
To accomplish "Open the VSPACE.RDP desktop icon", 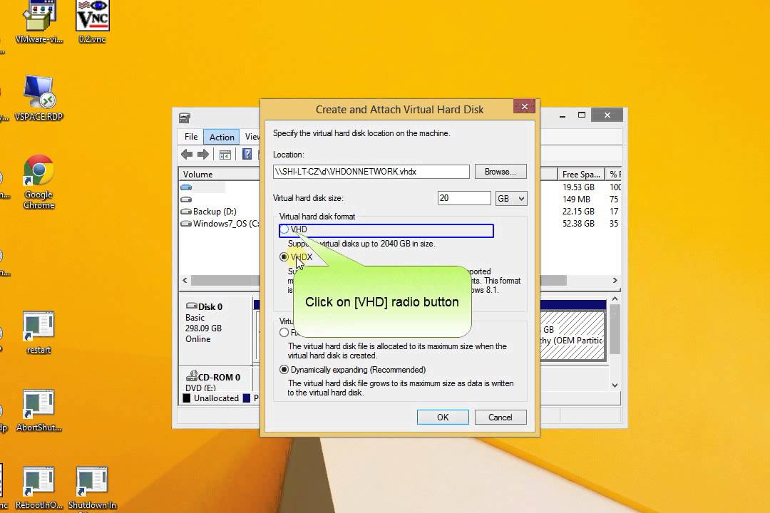I will tap(38, 98).
